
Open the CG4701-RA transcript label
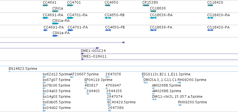(77, 15)
